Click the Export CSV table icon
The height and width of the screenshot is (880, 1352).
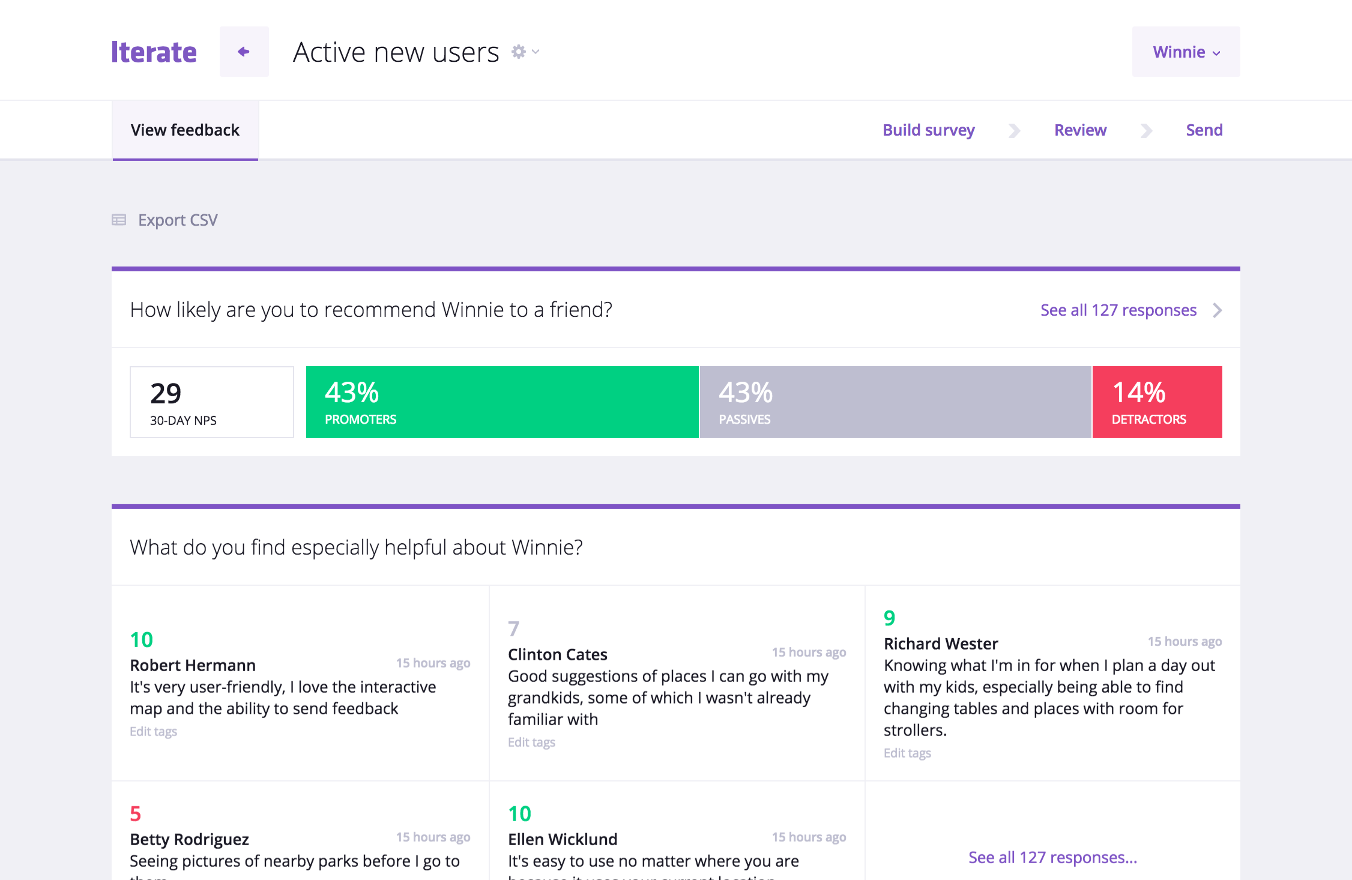click(119, 220)
